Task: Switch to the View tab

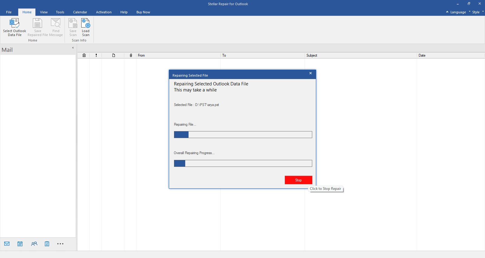Action: (x=44, y=12)
